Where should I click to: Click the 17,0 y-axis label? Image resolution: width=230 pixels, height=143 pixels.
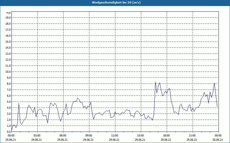pyautogui.click(x=8, y=30)
